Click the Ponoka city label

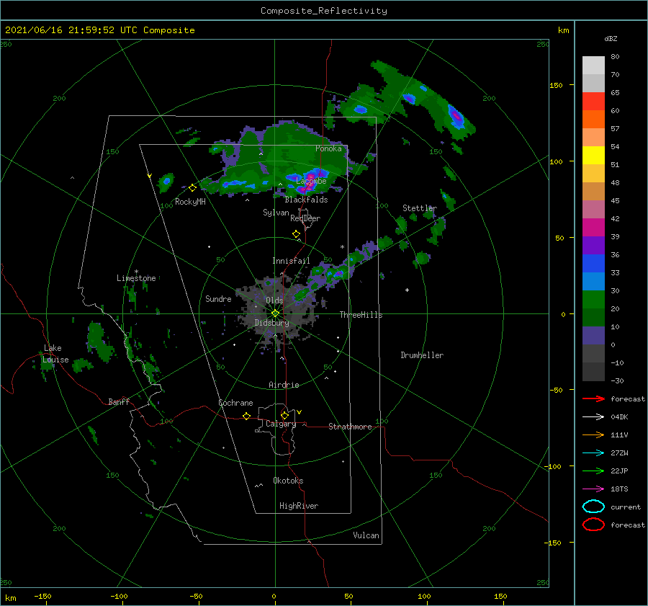pyautogui.click(x=328, y=148)
